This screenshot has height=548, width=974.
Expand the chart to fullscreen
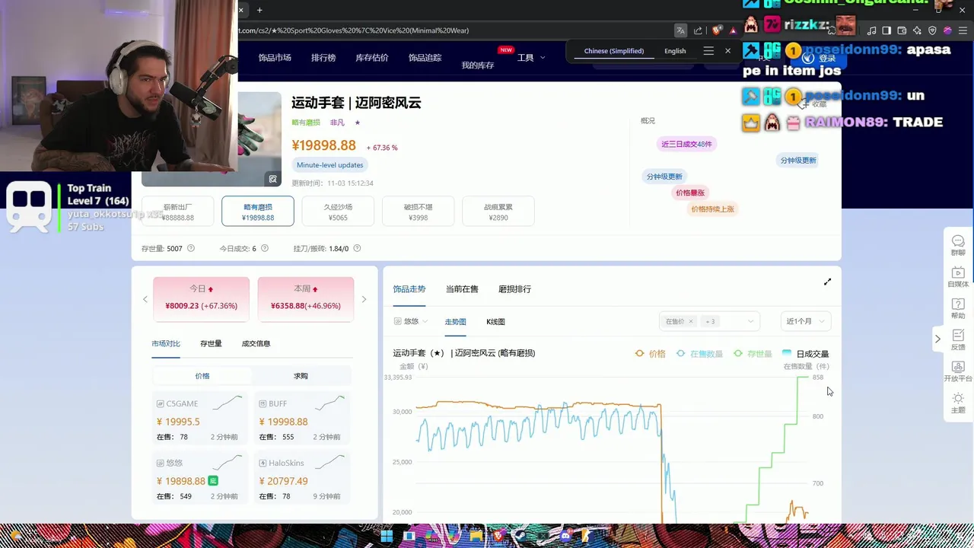[x=827, y=282]
